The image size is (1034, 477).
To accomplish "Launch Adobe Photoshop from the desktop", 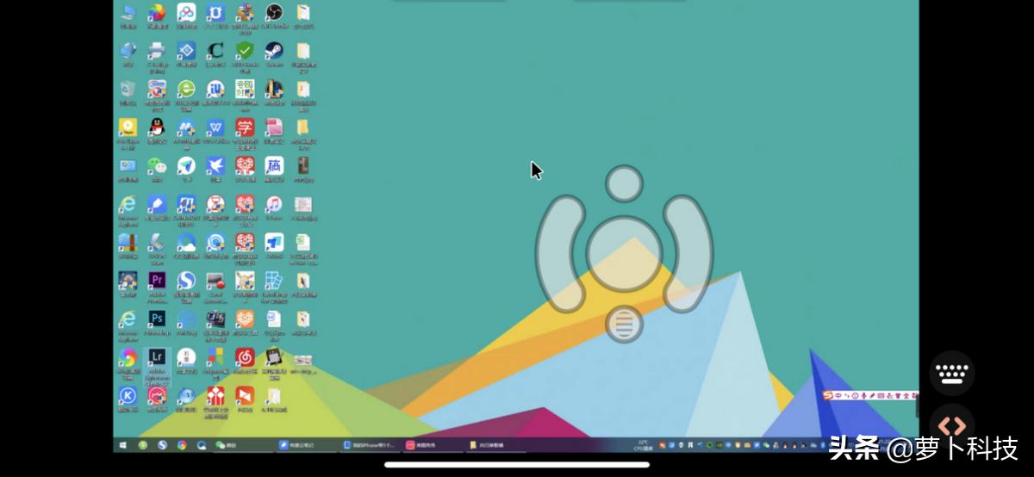I will [x=157, y=319].
